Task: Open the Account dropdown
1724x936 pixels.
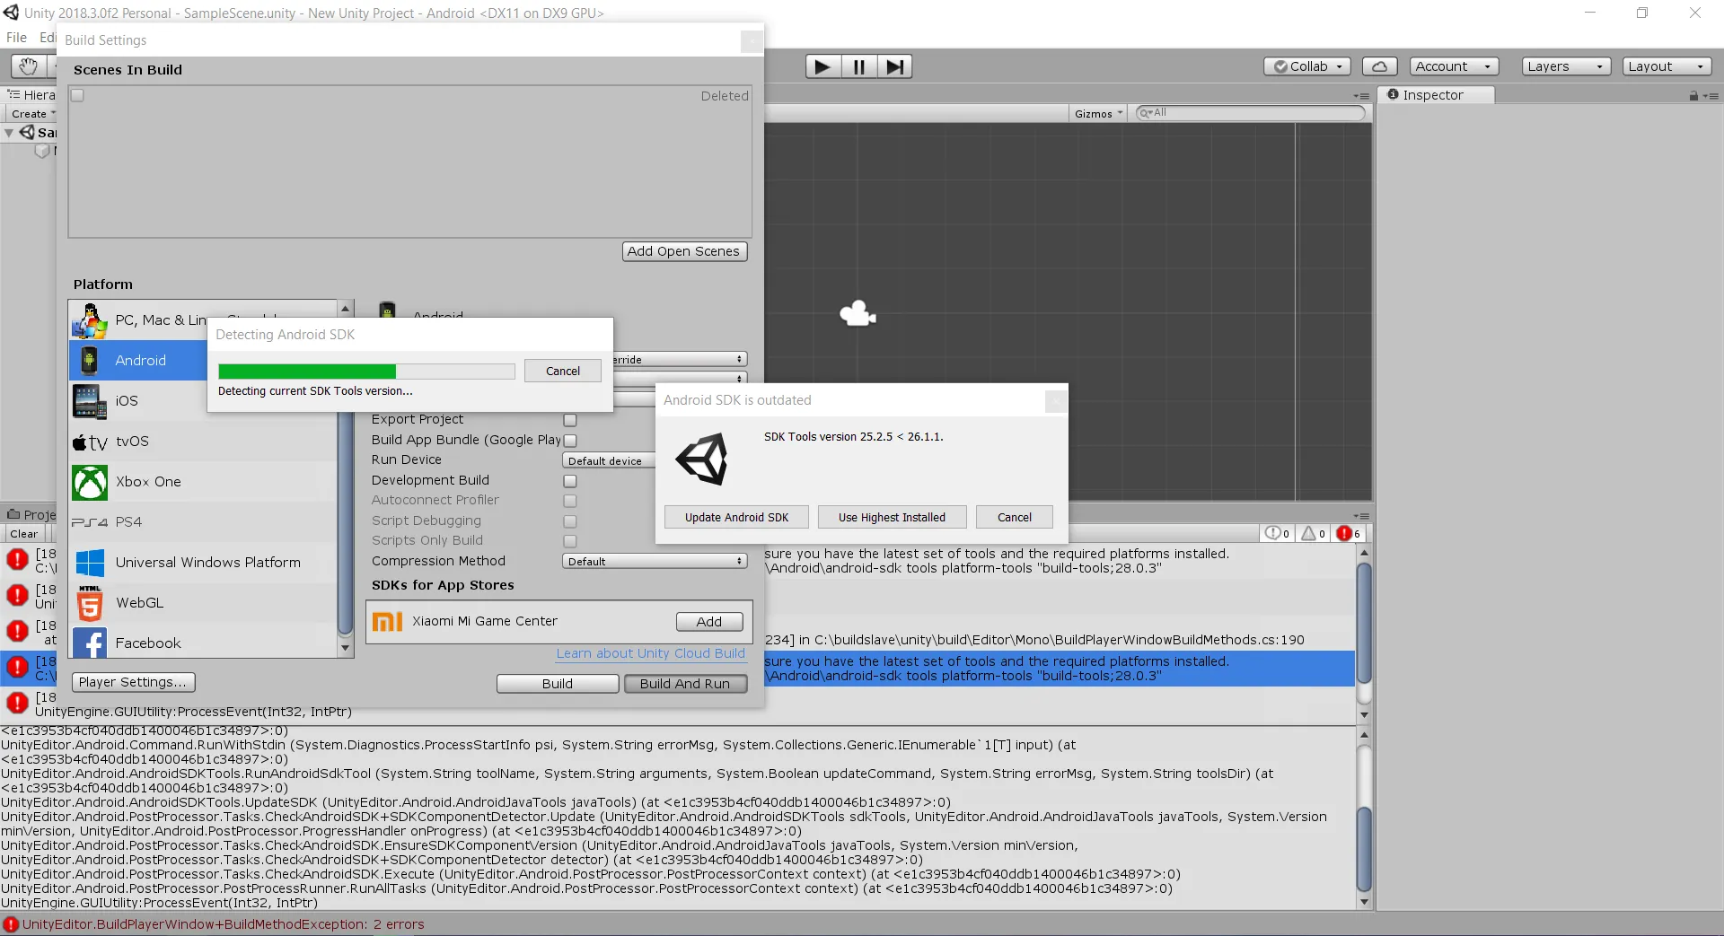Action: click(1454, 66)
